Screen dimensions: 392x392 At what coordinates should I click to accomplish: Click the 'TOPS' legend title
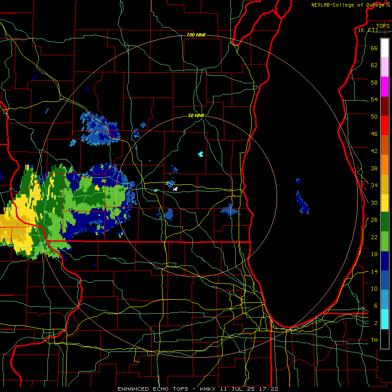click(383, 26)
